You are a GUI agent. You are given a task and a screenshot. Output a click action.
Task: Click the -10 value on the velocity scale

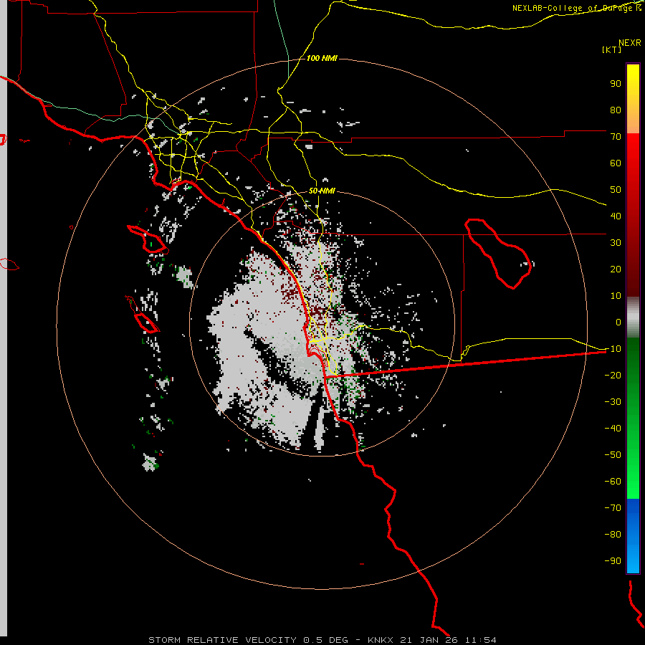point(613,349)
